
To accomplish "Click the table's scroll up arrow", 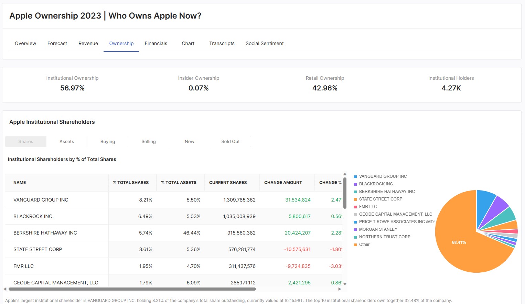I will point(345,174).
